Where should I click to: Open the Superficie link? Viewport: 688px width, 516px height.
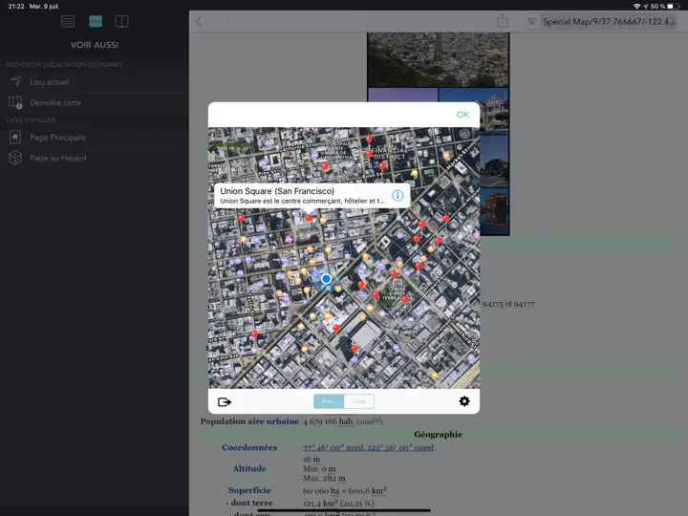click(249, 490)
